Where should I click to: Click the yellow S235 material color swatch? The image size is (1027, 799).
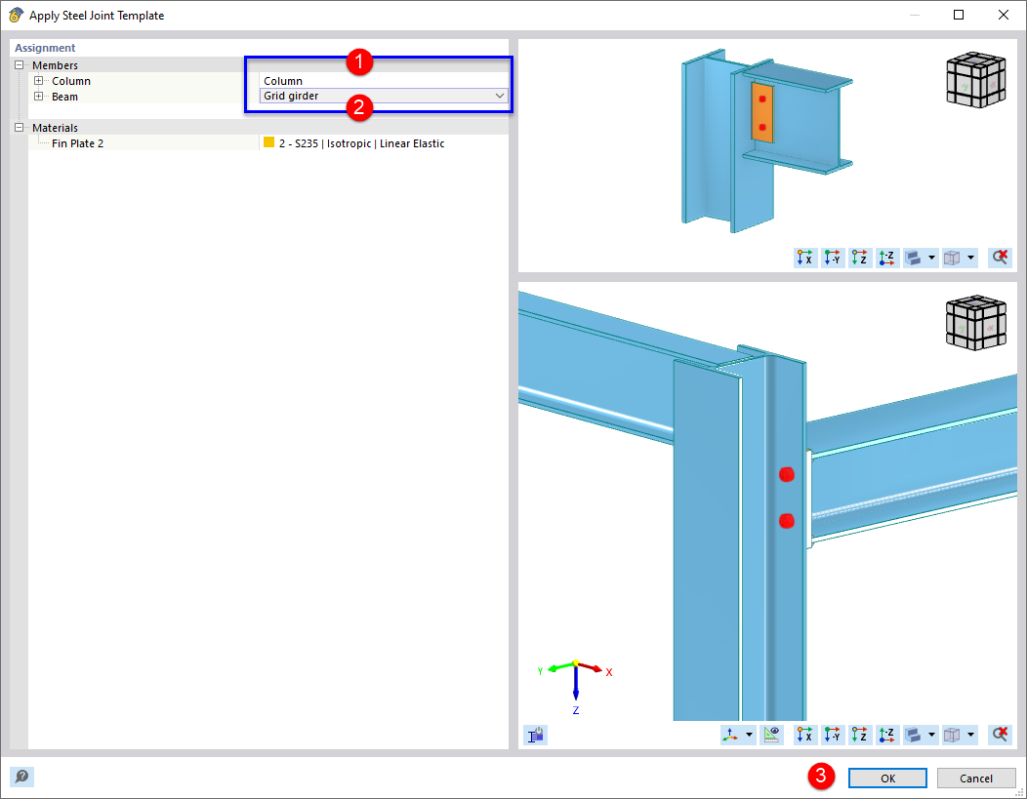pos(268,142)
